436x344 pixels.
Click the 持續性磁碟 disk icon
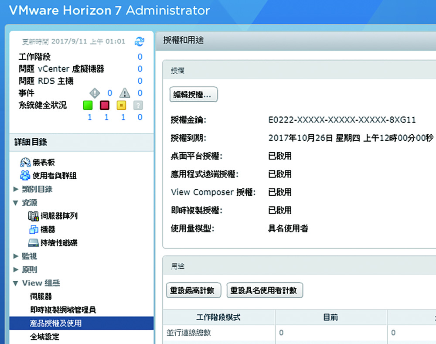(34, 243)
